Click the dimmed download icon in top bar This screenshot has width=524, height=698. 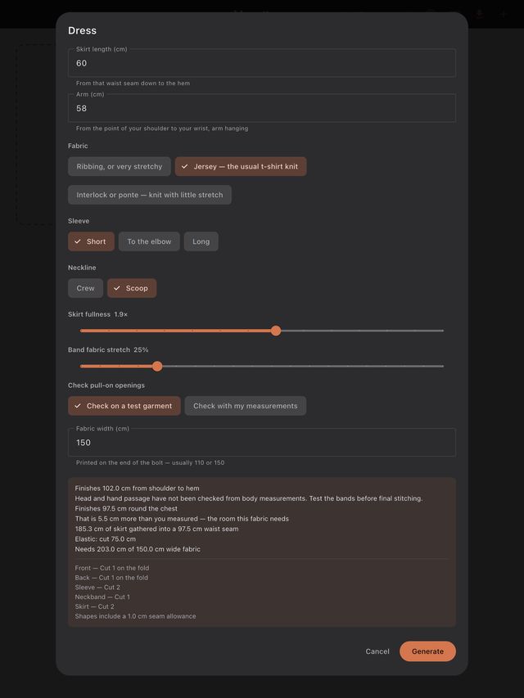coord(480,14)
